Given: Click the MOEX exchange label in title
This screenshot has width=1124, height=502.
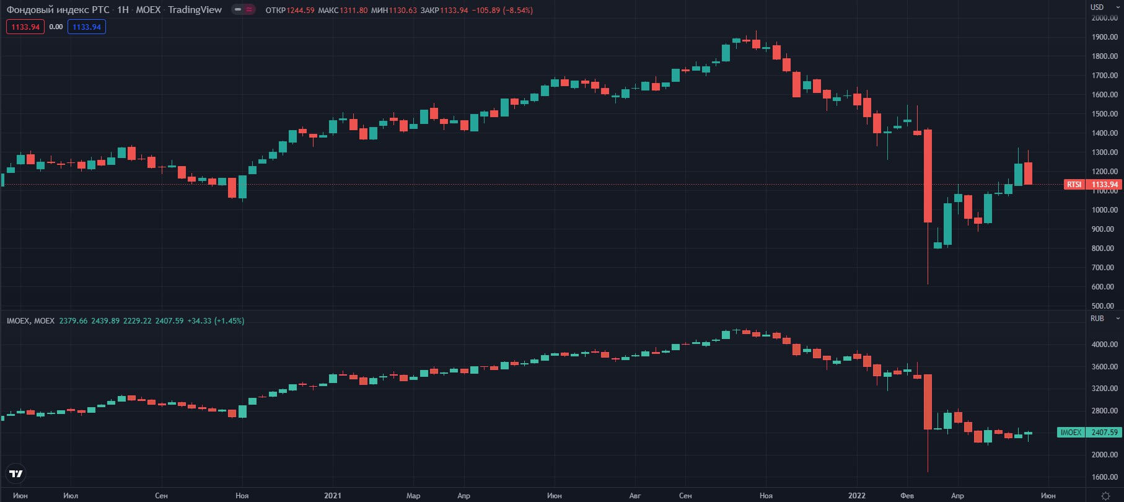Looking at the screenshot, I should (x=148, y=10).
